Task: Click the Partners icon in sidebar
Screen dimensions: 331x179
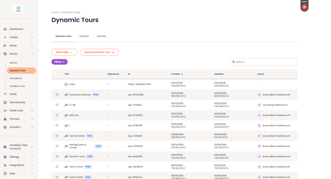Action: tap(5, 119)
